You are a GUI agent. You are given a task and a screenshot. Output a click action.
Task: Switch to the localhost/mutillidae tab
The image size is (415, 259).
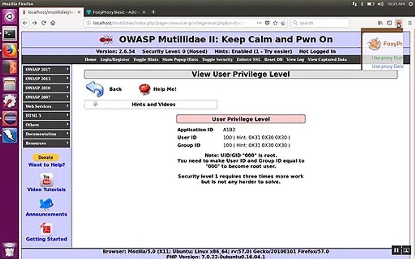52,12
